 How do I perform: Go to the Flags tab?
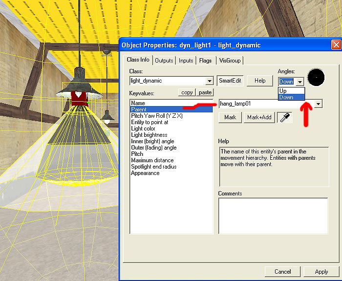[x=205, y=61]
